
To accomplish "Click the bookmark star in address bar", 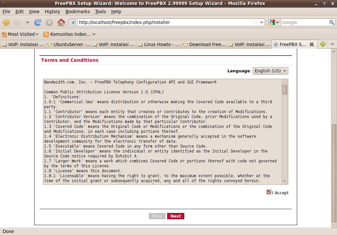I will click(256, 22).
